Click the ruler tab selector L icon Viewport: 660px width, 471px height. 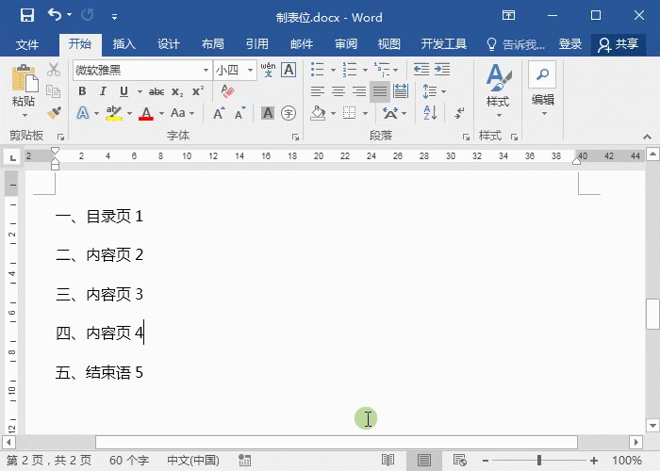point(12,157)
